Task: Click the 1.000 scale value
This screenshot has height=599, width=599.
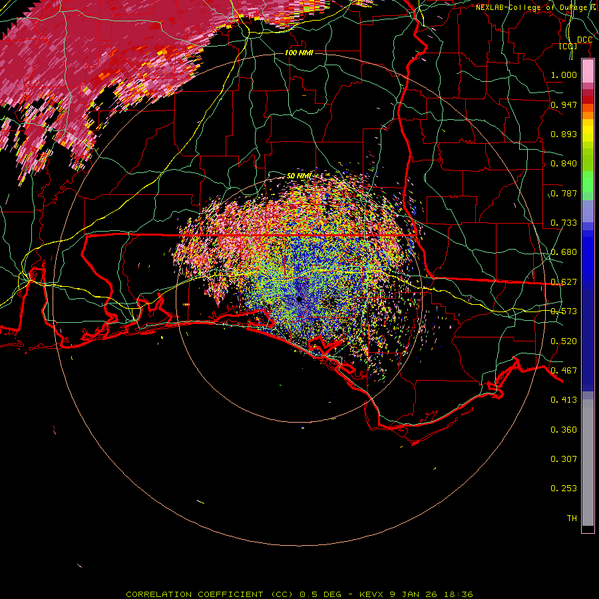Action: (564, 75)
